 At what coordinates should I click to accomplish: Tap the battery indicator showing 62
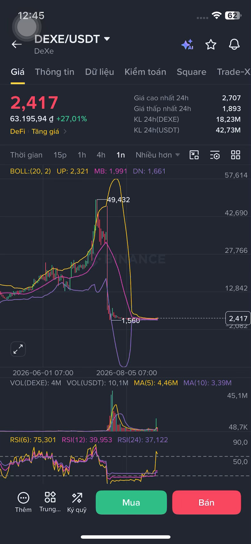(233, 16)
